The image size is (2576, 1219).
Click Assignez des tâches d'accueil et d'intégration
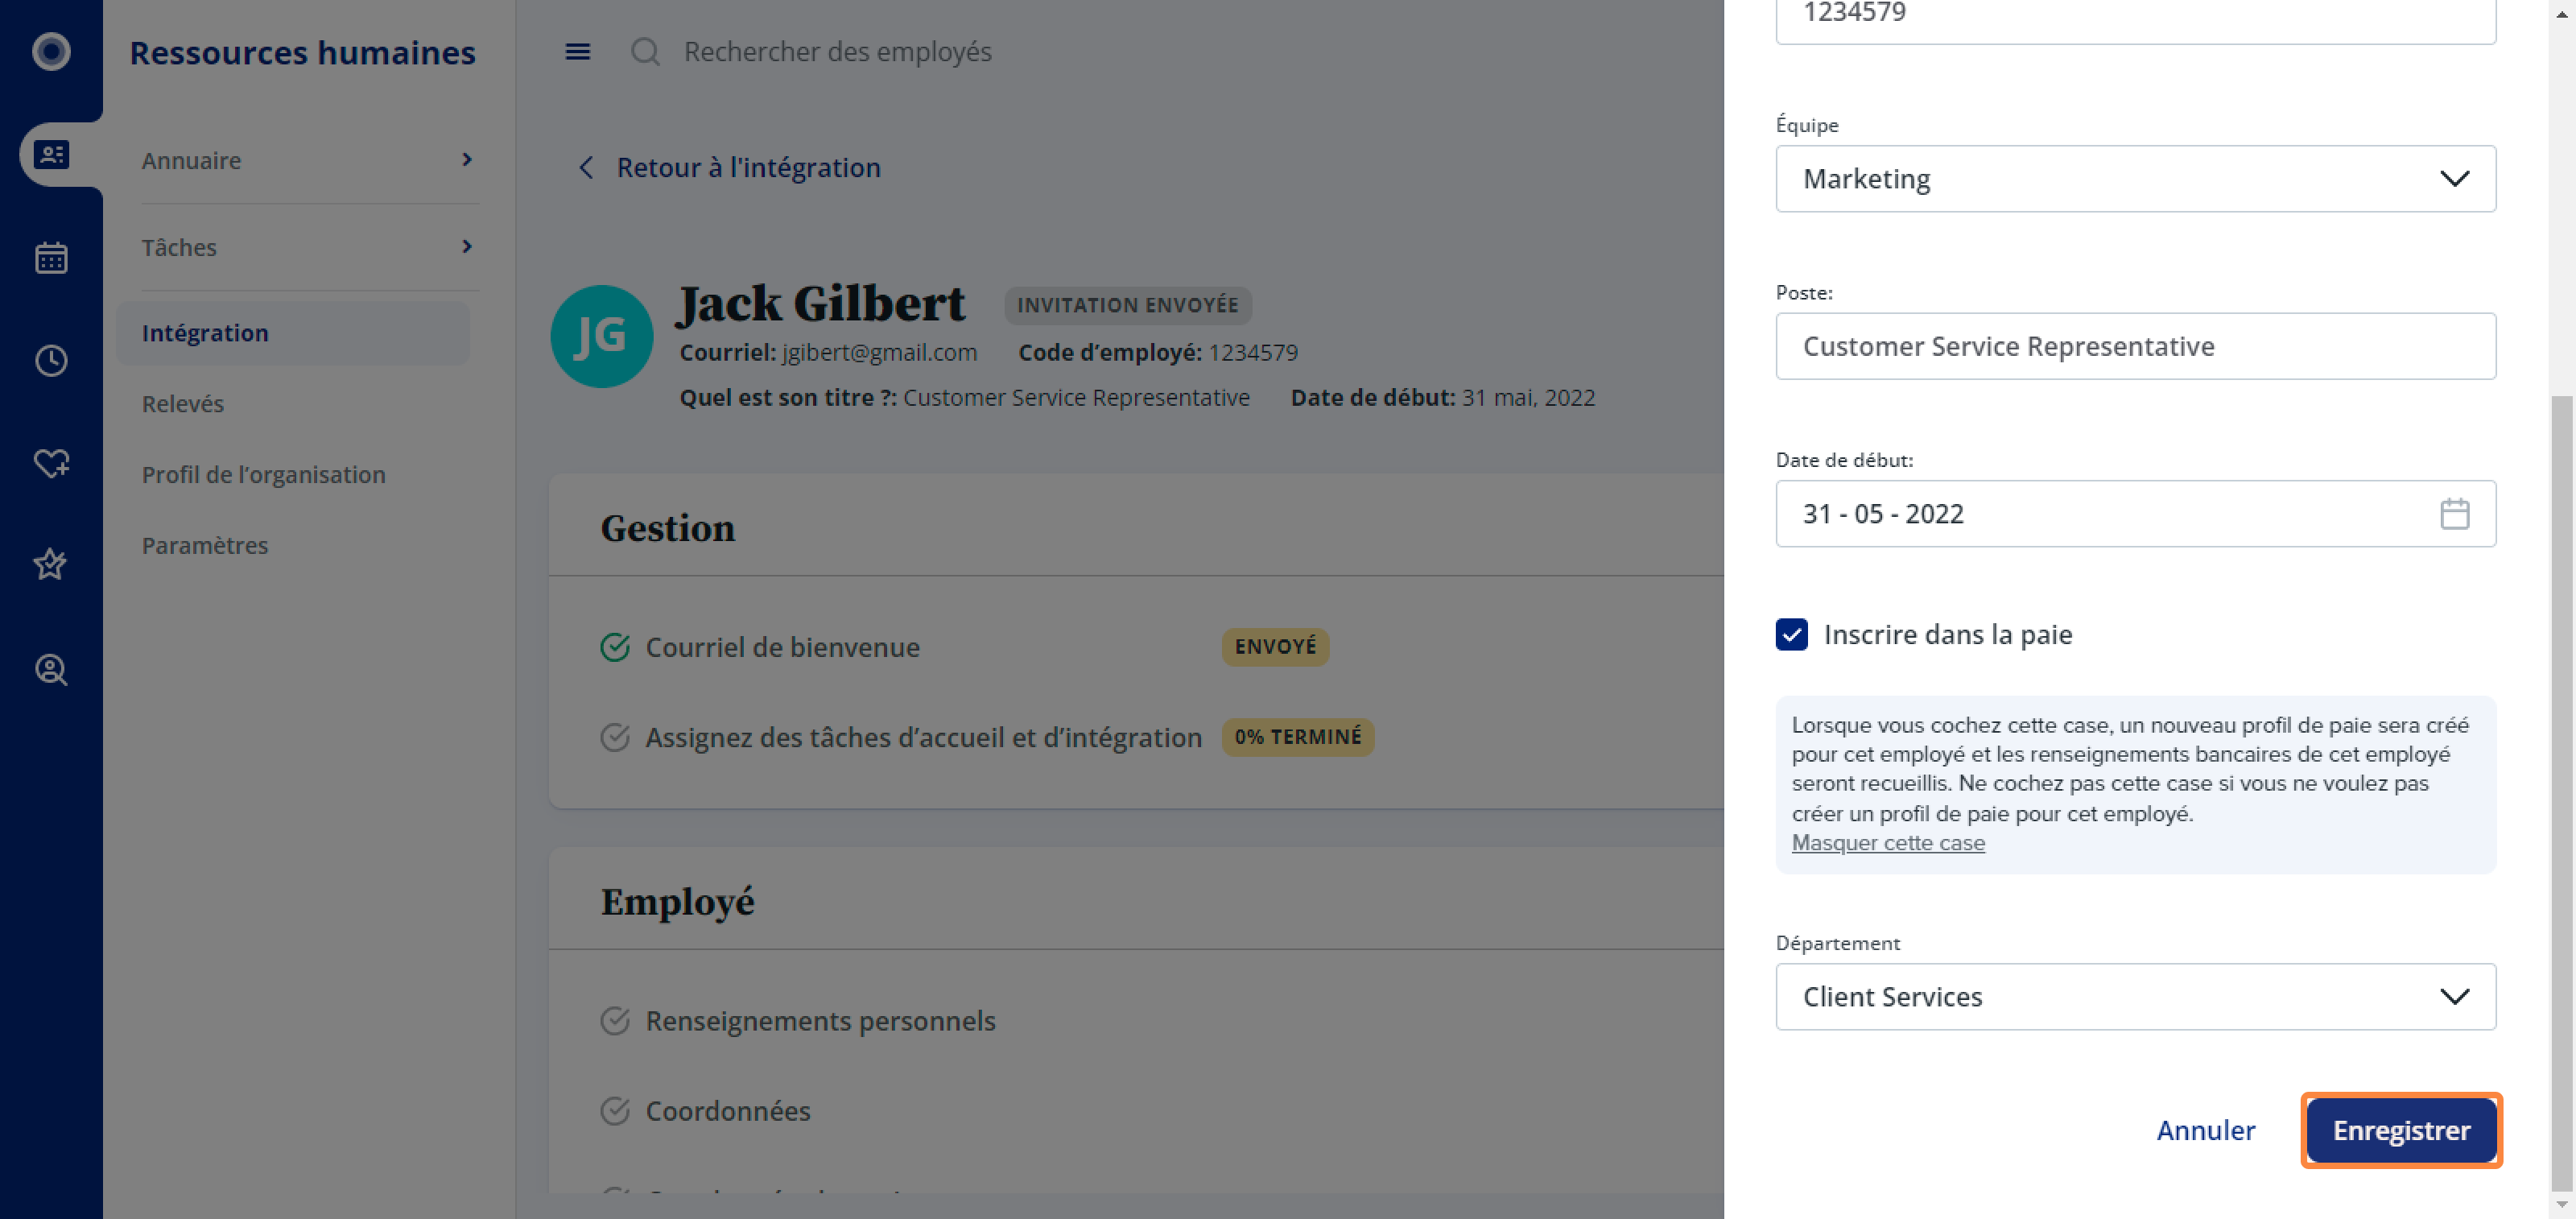click(x=923, y=737)
